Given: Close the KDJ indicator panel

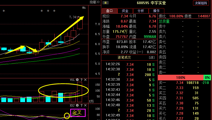Looking at the screenshot, I should (85, 105).
